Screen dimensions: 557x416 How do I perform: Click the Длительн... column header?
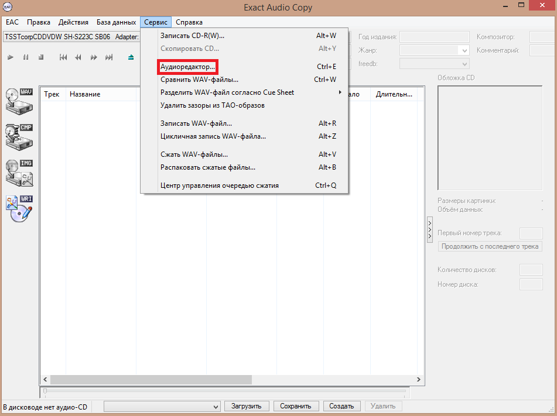[394, 94]
